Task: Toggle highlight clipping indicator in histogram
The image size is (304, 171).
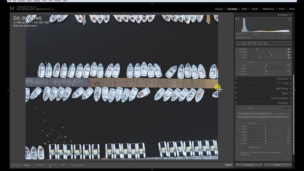Action: (289, 19)
